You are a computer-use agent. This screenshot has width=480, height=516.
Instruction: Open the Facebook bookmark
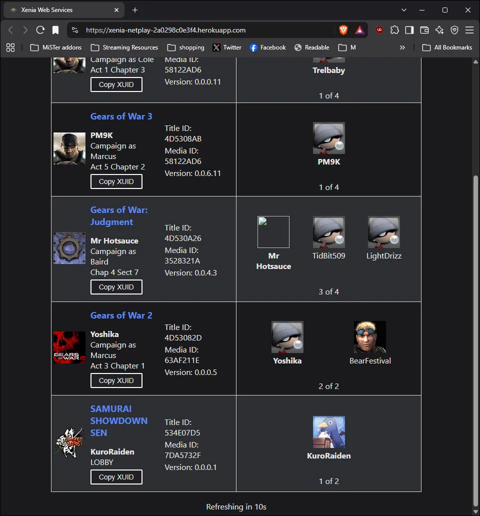(268, 47)
